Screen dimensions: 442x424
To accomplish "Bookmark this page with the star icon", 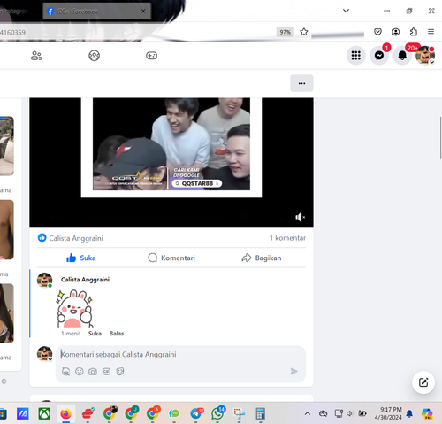I will 304,32.
